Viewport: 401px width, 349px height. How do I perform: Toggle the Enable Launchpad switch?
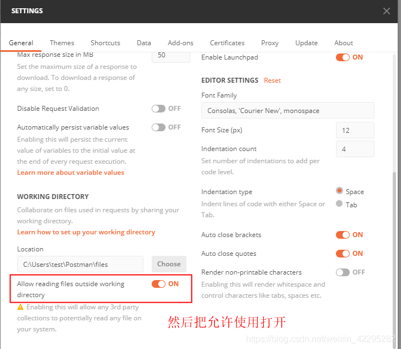[x=343, y=57]
